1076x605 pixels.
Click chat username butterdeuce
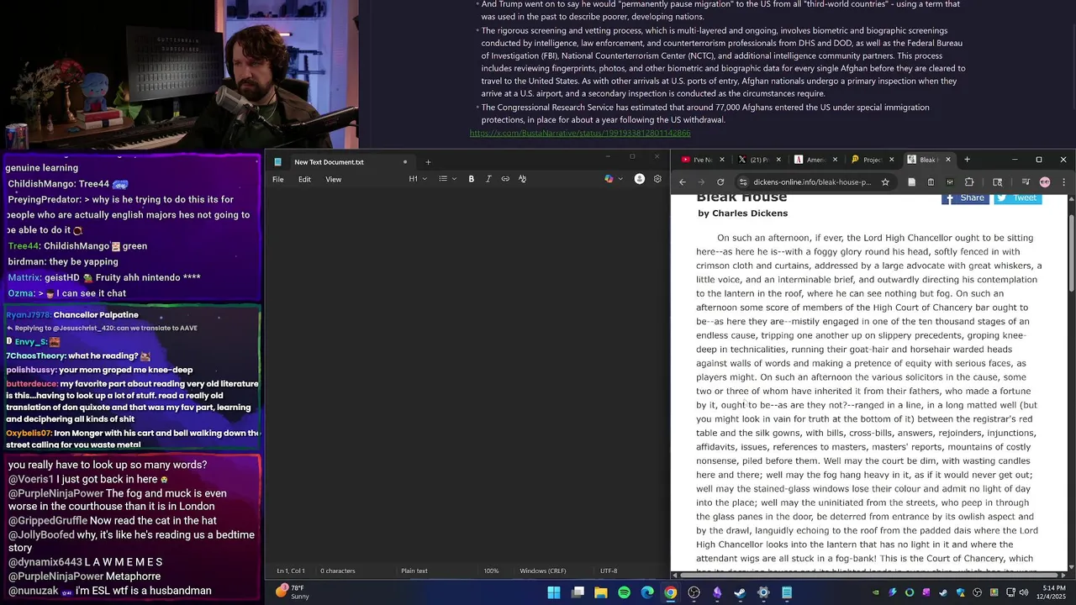32,384
